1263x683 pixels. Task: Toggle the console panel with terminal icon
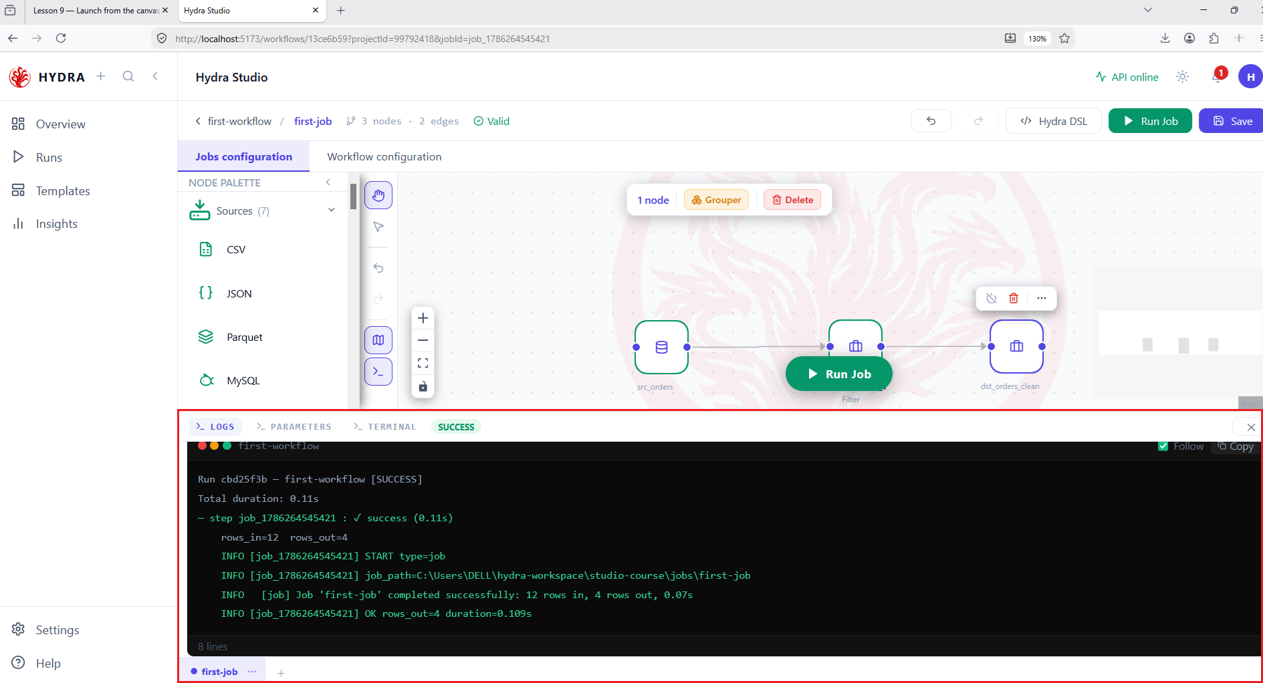(x=378, y=372)
